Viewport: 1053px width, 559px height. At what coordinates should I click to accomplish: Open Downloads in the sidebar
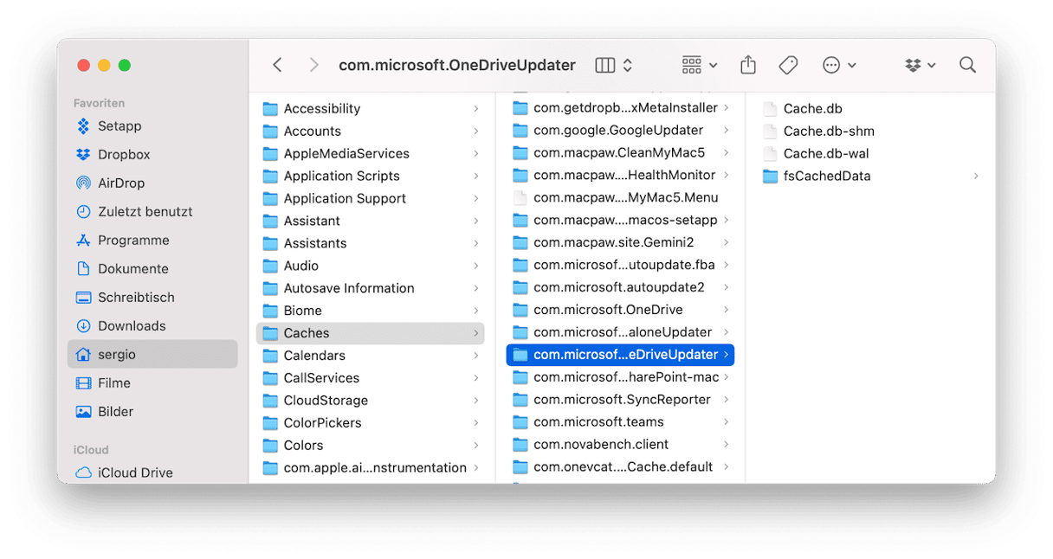131,326
